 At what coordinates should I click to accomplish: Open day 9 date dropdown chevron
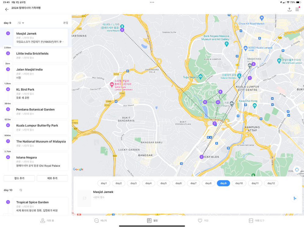coord(23,23)
